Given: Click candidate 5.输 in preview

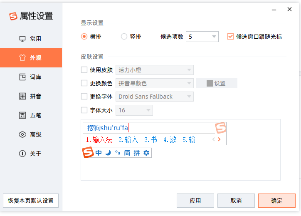Looking at the screenshot, I should [x=189, y=139].
